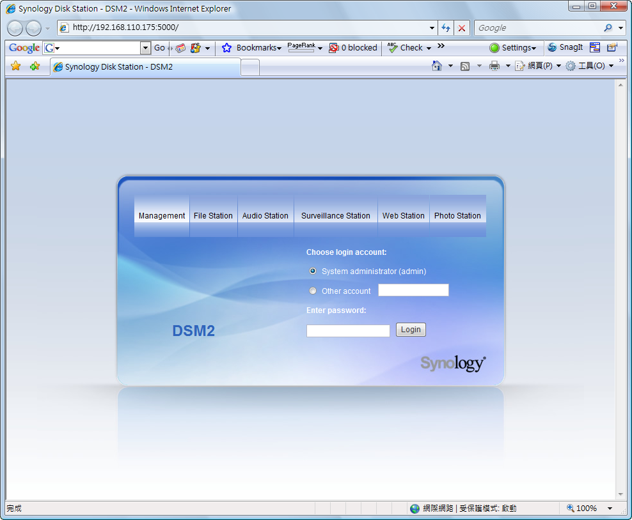Click the search magnifier icon

(x=608, y=28)
